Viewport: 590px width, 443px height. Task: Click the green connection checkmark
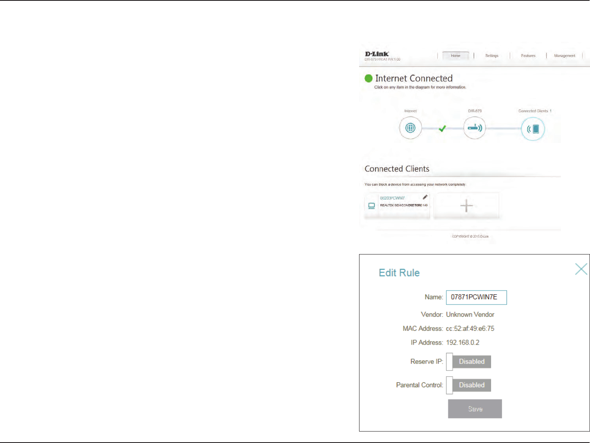[442, 129]
